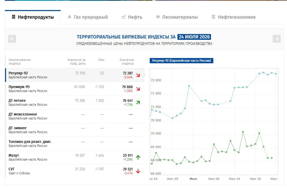Click the Июн 29 label on chart axis

172,179
